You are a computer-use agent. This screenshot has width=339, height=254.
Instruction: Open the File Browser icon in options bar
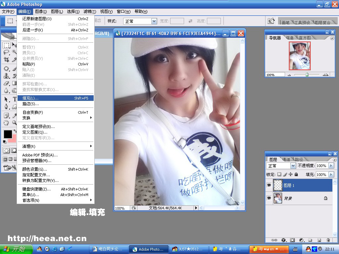point(271,21)
